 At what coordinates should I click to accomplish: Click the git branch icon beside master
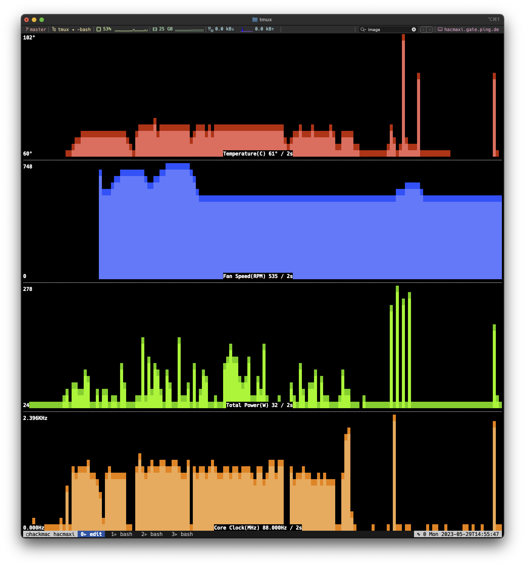pos(27,29)
